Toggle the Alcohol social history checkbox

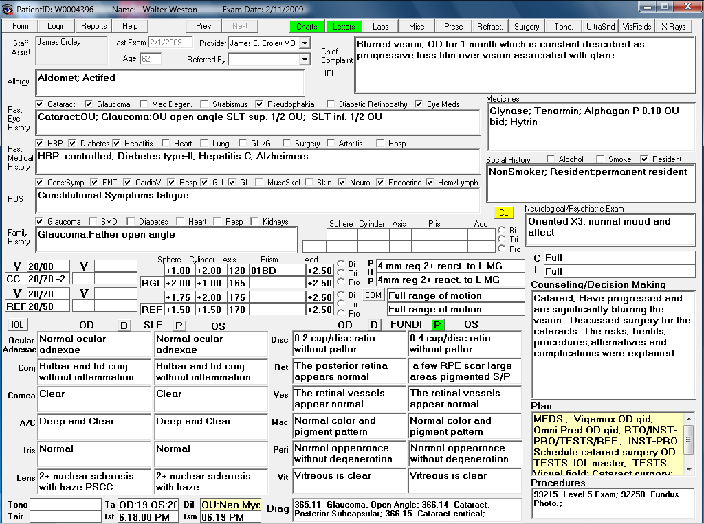point(551,159)
